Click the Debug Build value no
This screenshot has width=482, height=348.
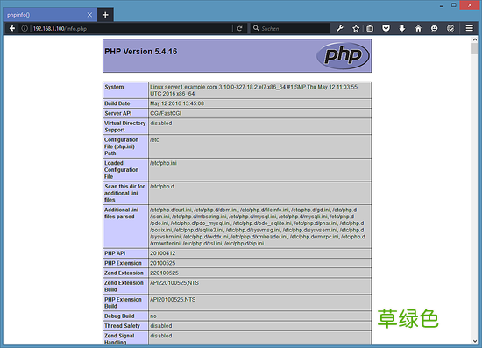[x=153, y=316]
